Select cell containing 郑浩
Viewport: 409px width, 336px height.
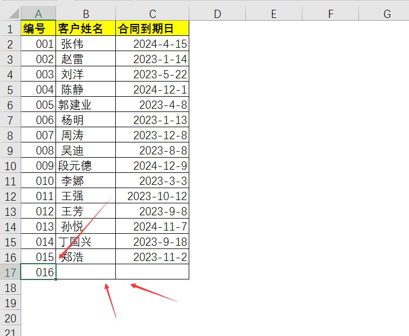[86, 257]
